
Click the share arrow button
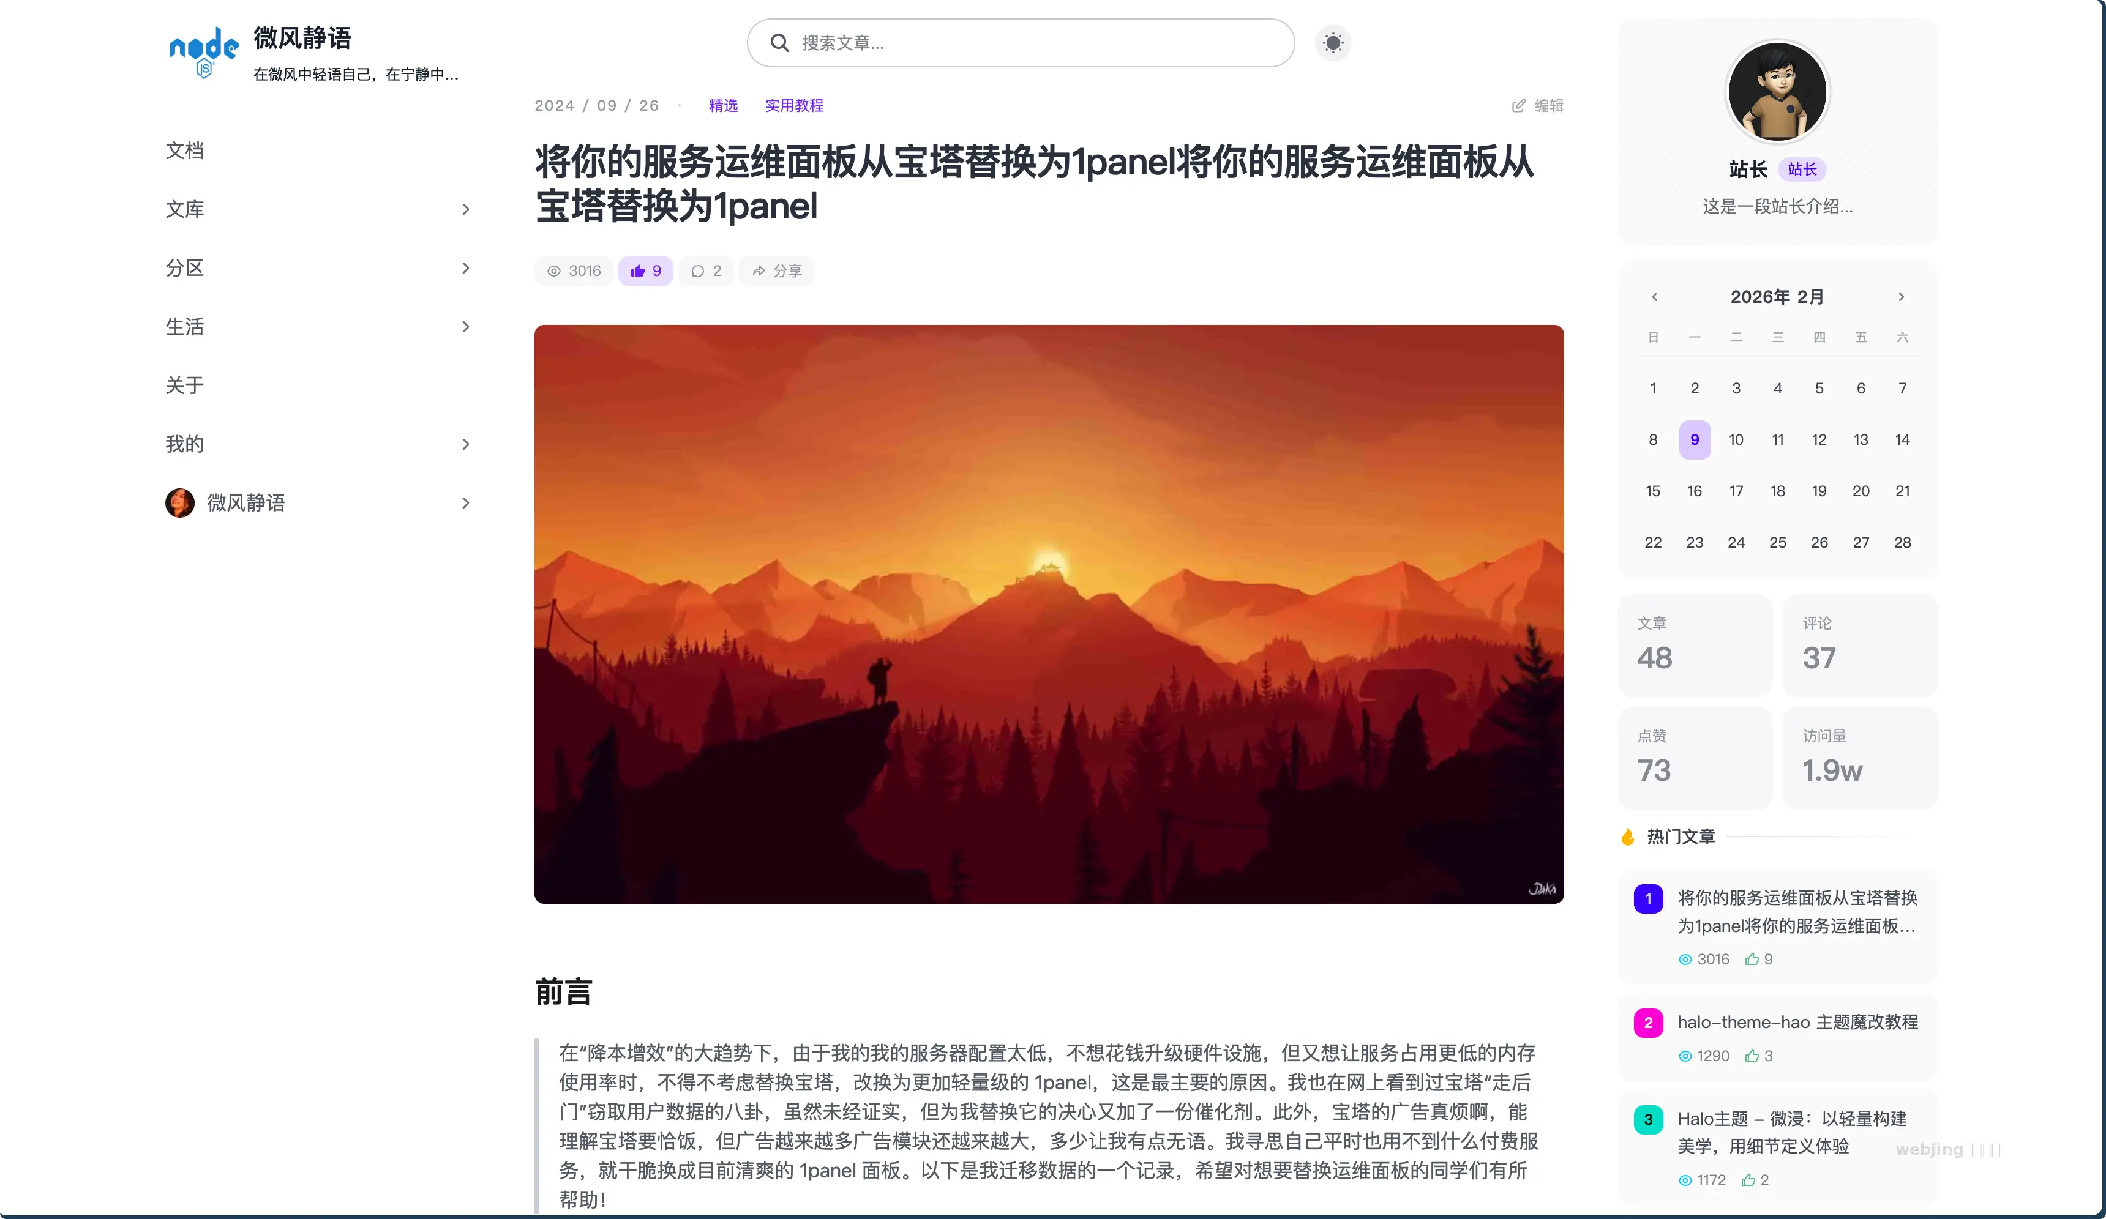(x=776, y=270)
